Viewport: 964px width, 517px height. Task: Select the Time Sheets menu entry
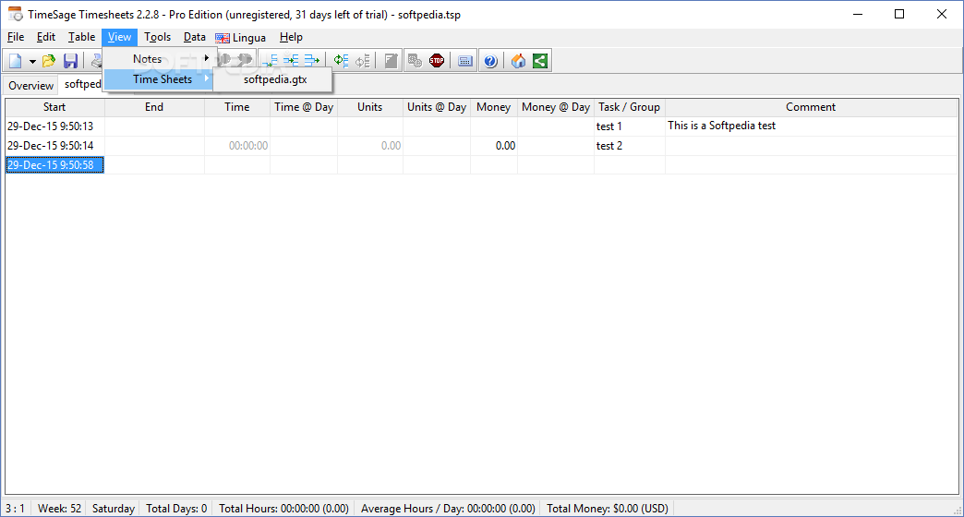pos(158,79)
